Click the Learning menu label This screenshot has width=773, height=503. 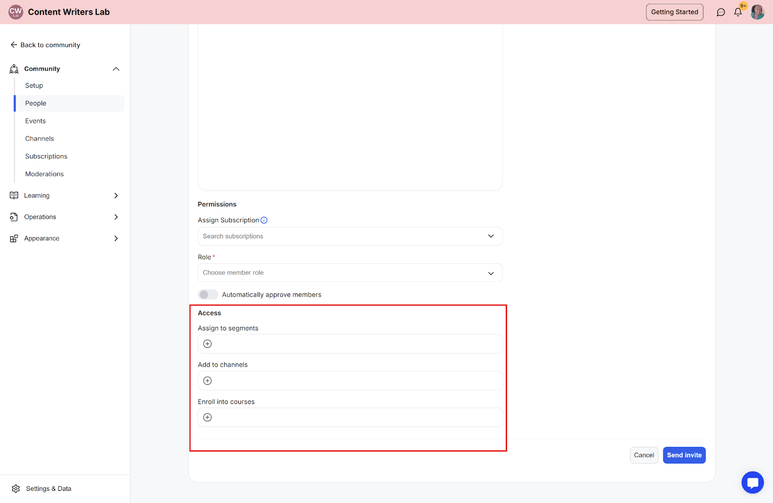[37, 196]
